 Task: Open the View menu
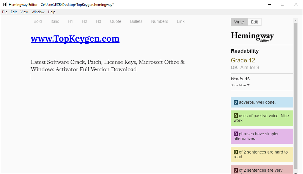(24, 12)
